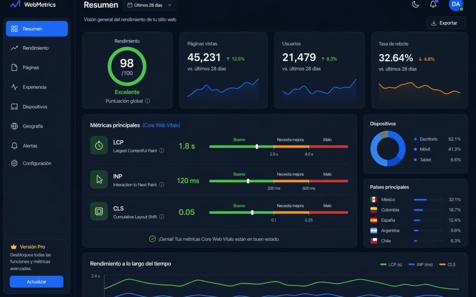Open Configuración from the sidebar

[x=37, y=163]
